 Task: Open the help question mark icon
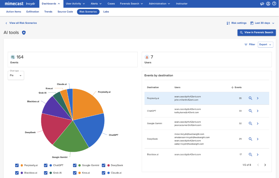tap(274, 4)
